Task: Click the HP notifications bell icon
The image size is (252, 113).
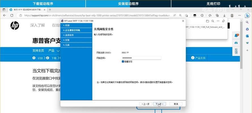Action: pos(236,35)
